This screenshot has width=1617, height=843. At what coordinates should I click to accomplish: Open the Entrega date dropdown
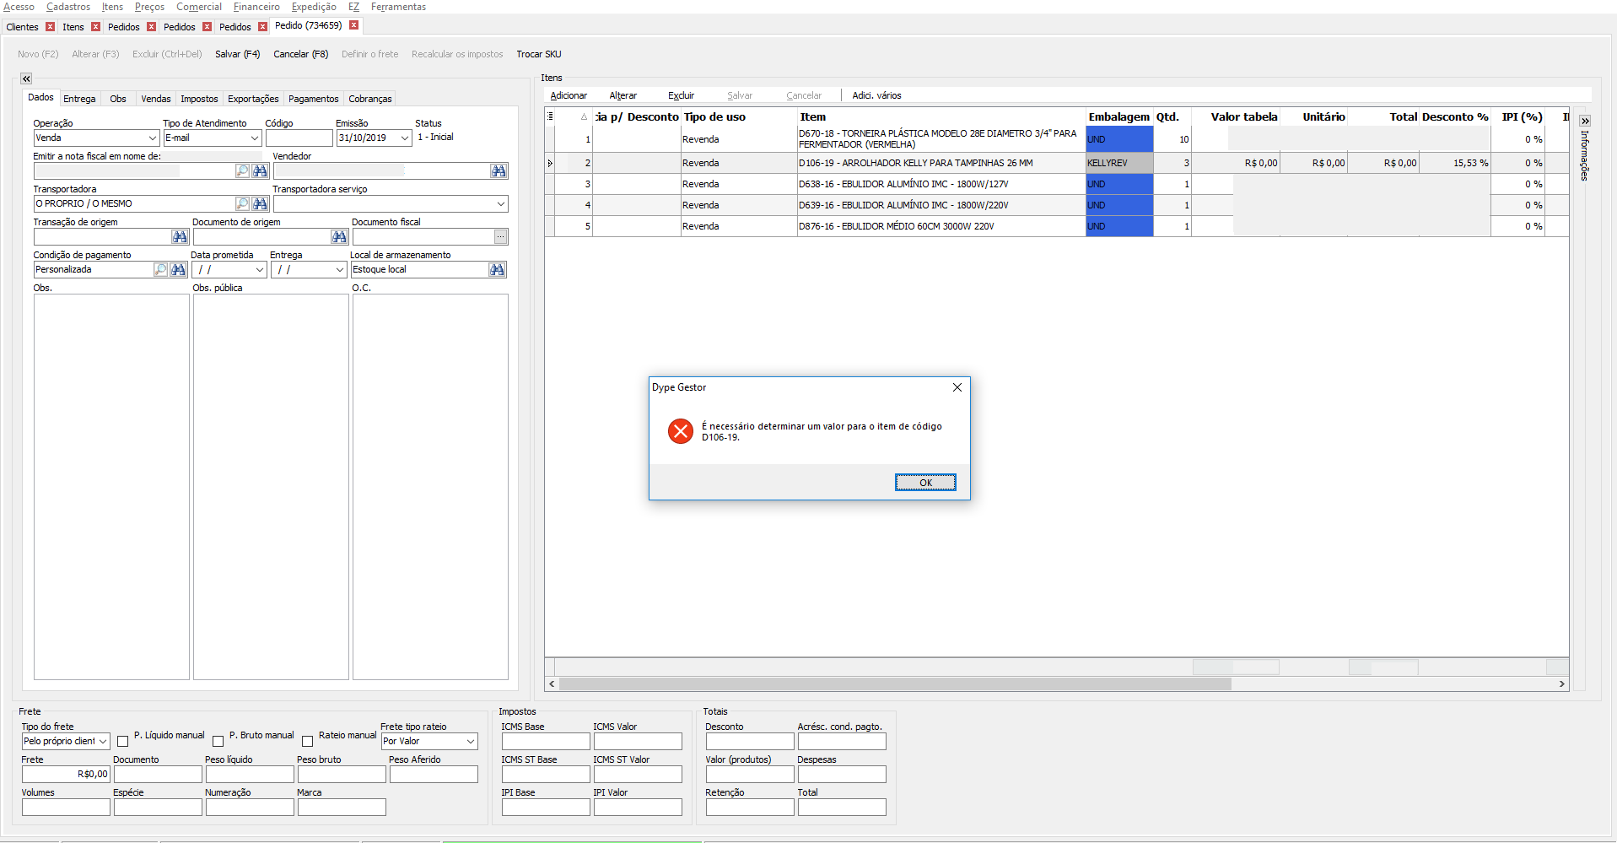coord(340,269)
